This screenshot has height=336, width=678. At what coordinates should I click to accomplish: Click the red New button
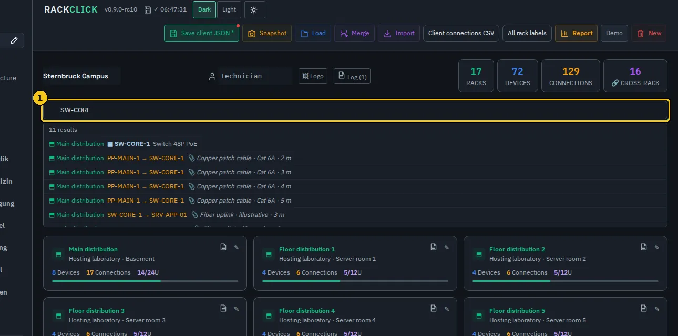[x=649, y=33]
